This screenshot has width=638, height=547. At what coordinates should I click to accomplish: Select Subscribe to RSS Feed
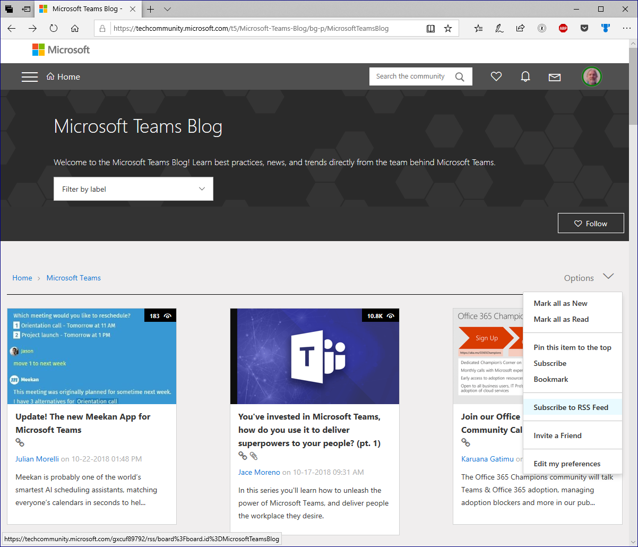(570, 407)
